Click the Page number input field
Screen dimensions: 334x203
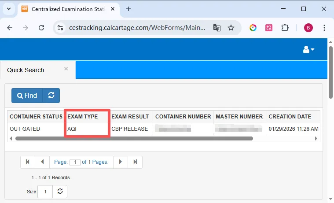pyautogui.click(x=75, y=162)
